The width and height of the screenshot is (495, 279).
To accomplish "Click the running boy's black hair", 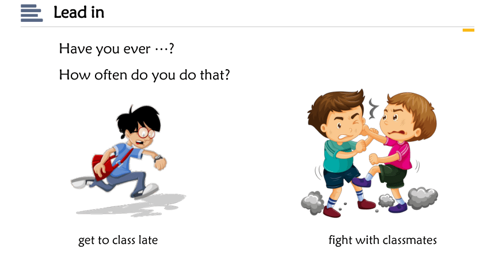I will point(139,119).
